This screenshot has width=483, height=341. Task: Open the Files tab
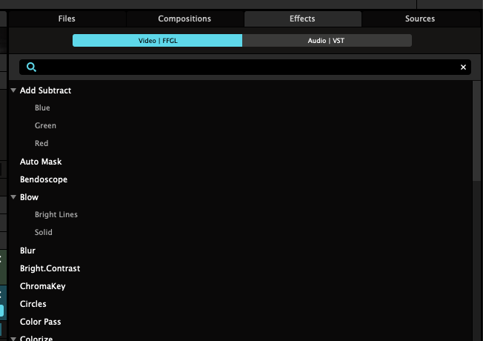tap(67, 19)
